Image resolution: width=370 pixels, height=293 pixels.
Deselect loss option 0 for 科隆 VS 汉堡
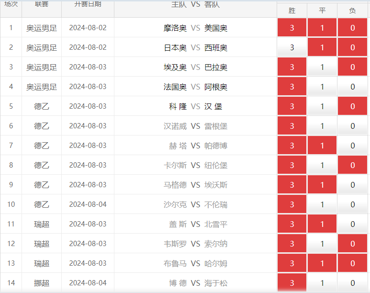pos(353,106)
